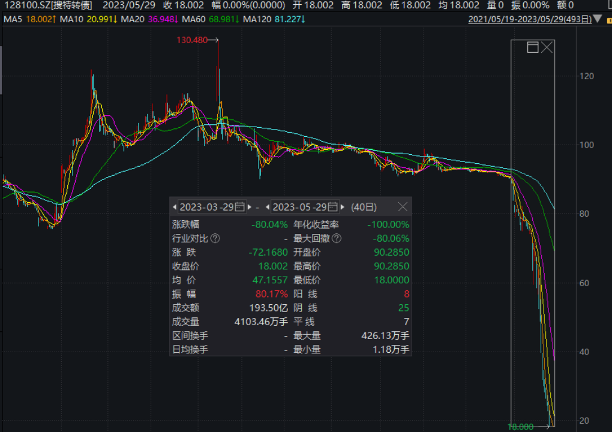Click the help icon beside 行业对比

tap(215, 239)
